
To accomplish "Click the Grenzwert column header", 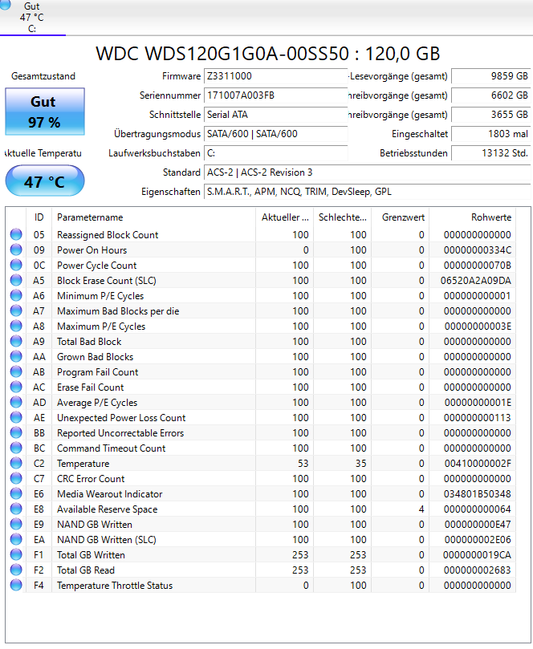I will click(401, 217).
